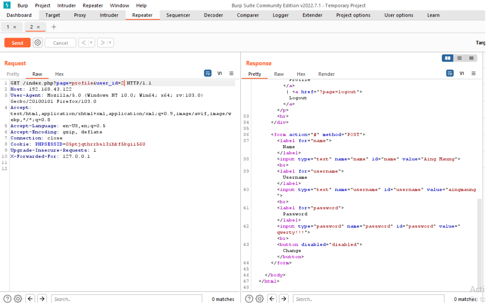This screenshot has width=488, height=305.
Task: Click the PHPSESSID cookie value text
Action: [105, 144]
